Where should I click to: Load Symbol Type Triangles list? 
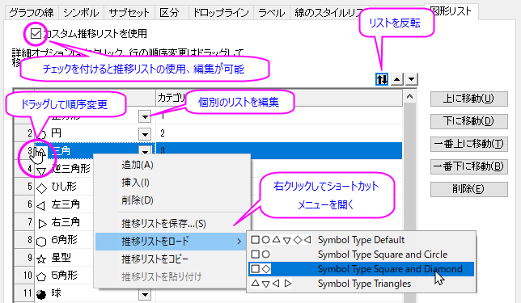click(362, 284)
